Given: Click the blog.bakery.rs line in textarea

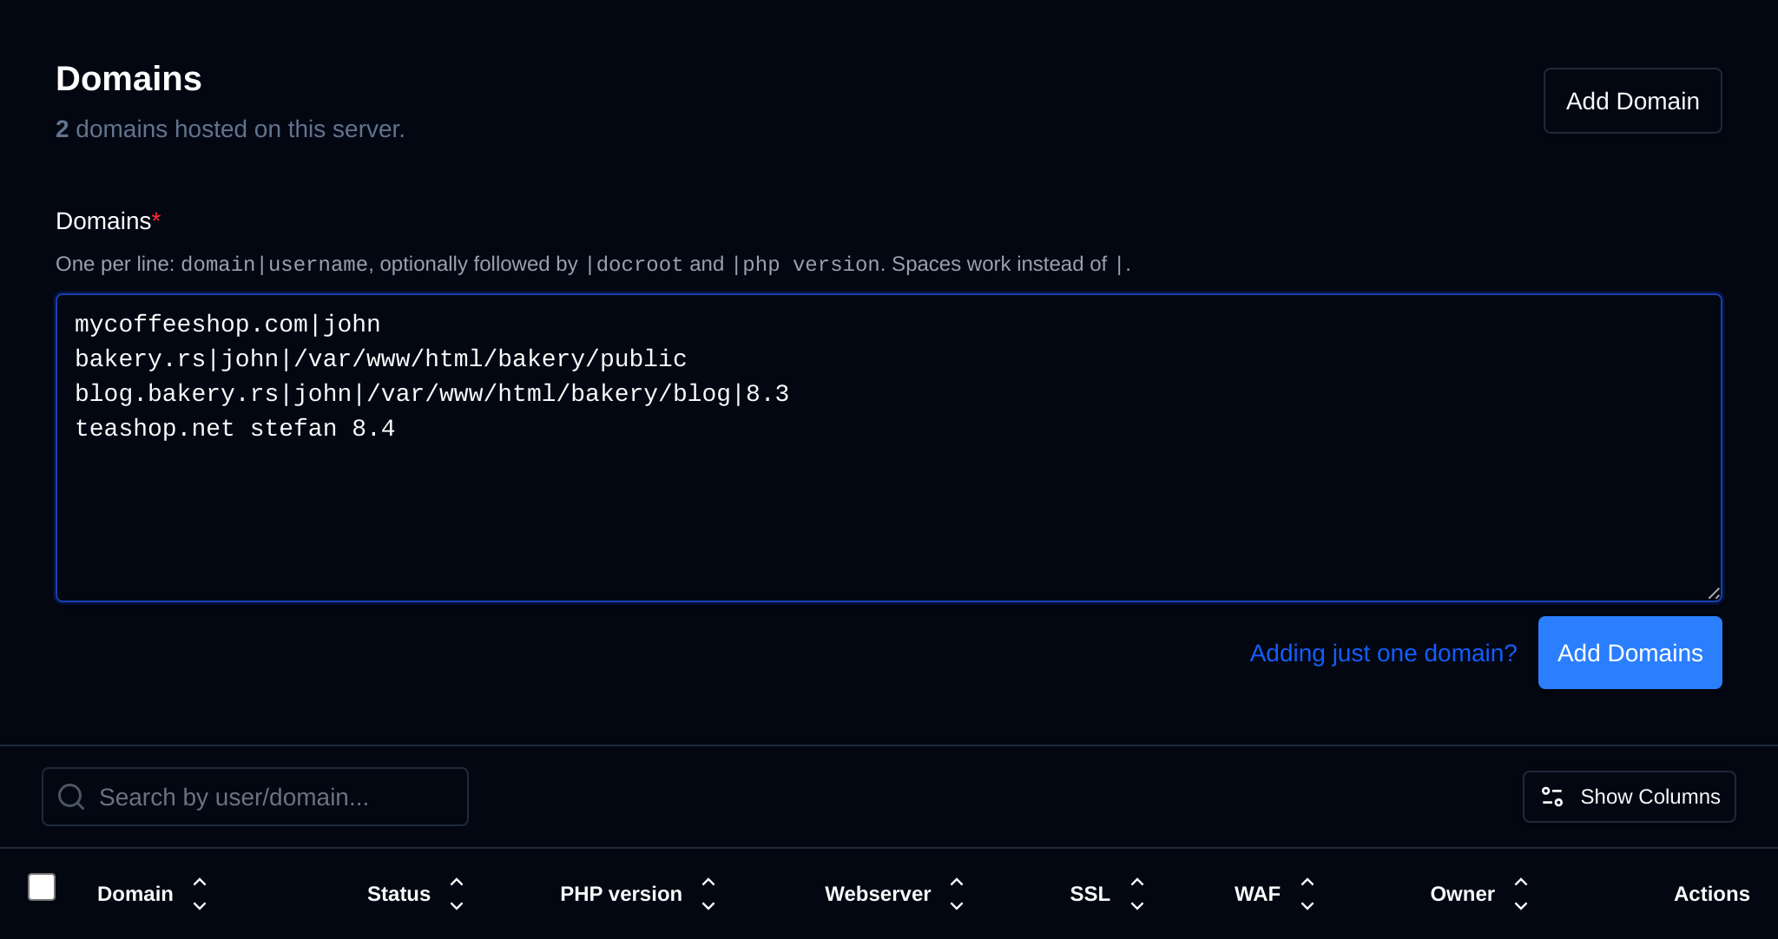Looking at the screenshot, I should point(431,393).
